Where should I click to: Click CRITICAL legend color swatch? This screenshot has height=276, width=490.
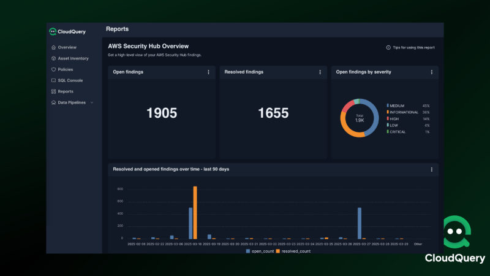(x=388, y=132)
